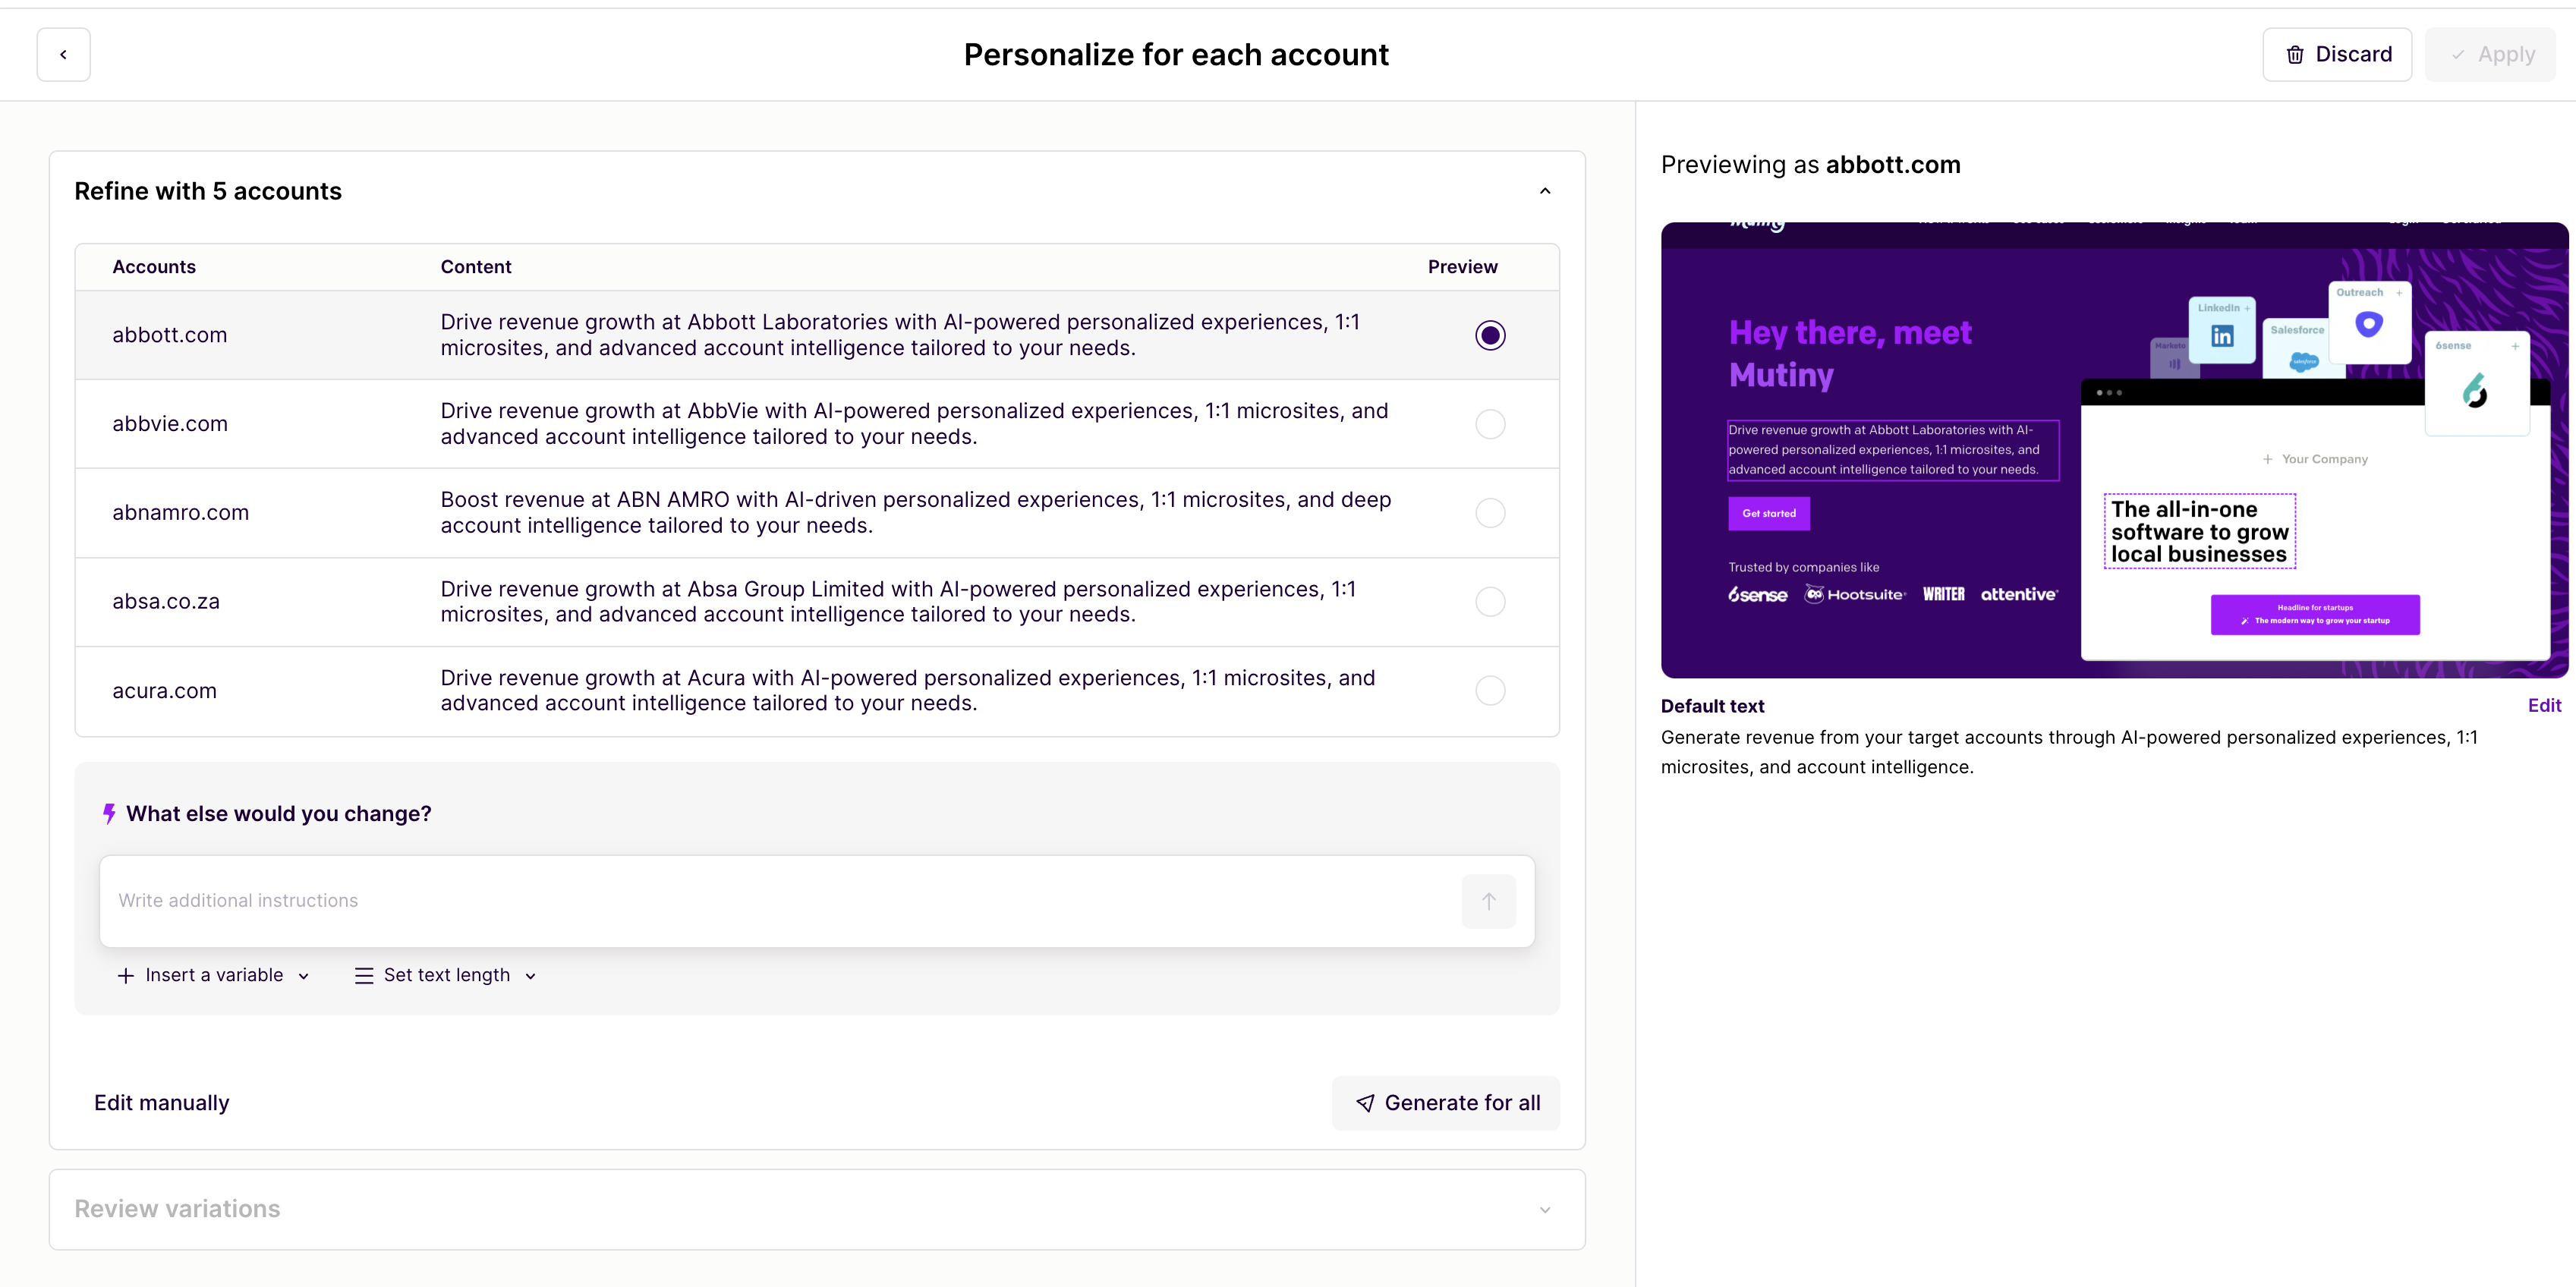Click the abnamro.com account name

coord(180,513)
